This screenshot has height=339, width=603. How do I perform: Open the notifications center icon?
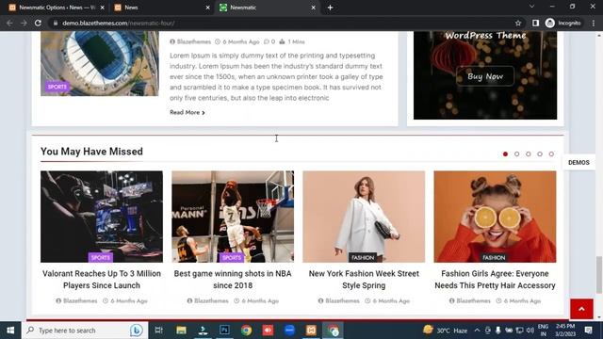tap(588, 331)
